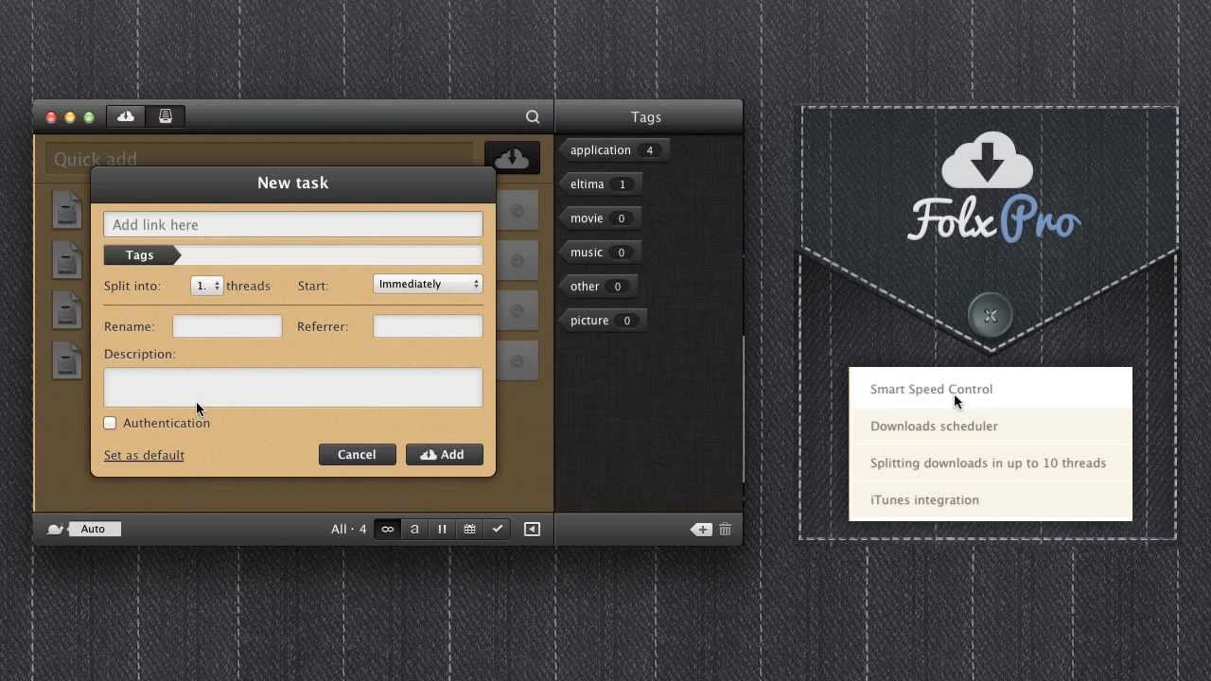The height and width of the screenshot is (681, 1211).
Task: Focus the Referrer text field
Action: (x=428, y=326)
